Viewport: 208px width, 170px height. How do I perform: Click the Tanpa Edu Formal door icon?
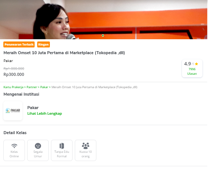tap(62, 146)
